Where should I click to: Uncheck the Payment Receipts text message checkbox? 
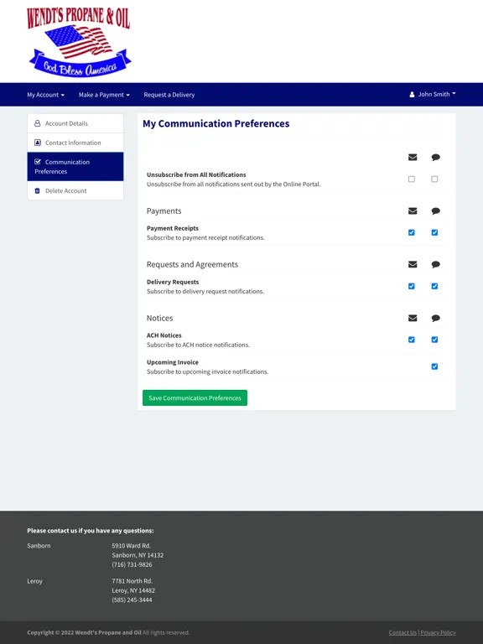tap(434, 232)
